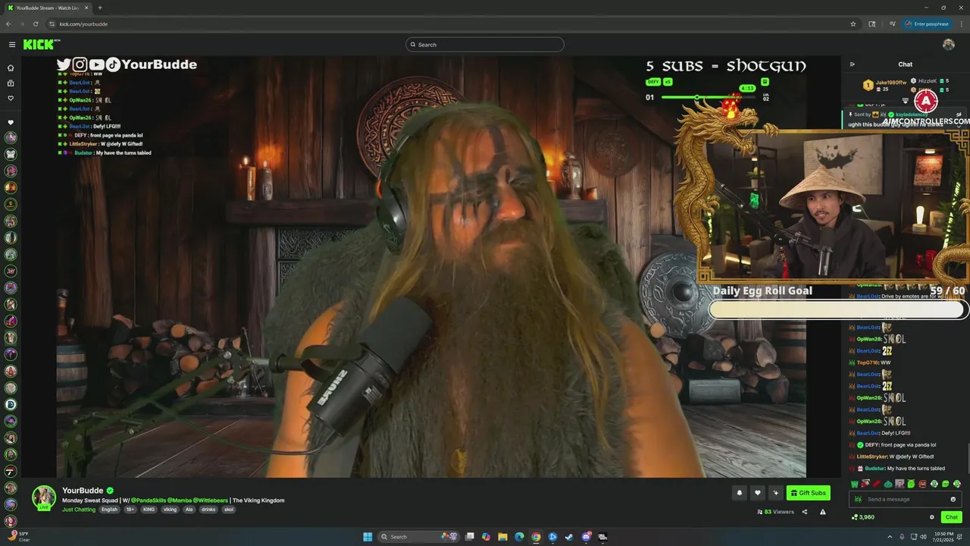The width and height of the screenshot is (970, 546).
Task: Click the Send a message input field
Action: (x=906, y=499)
